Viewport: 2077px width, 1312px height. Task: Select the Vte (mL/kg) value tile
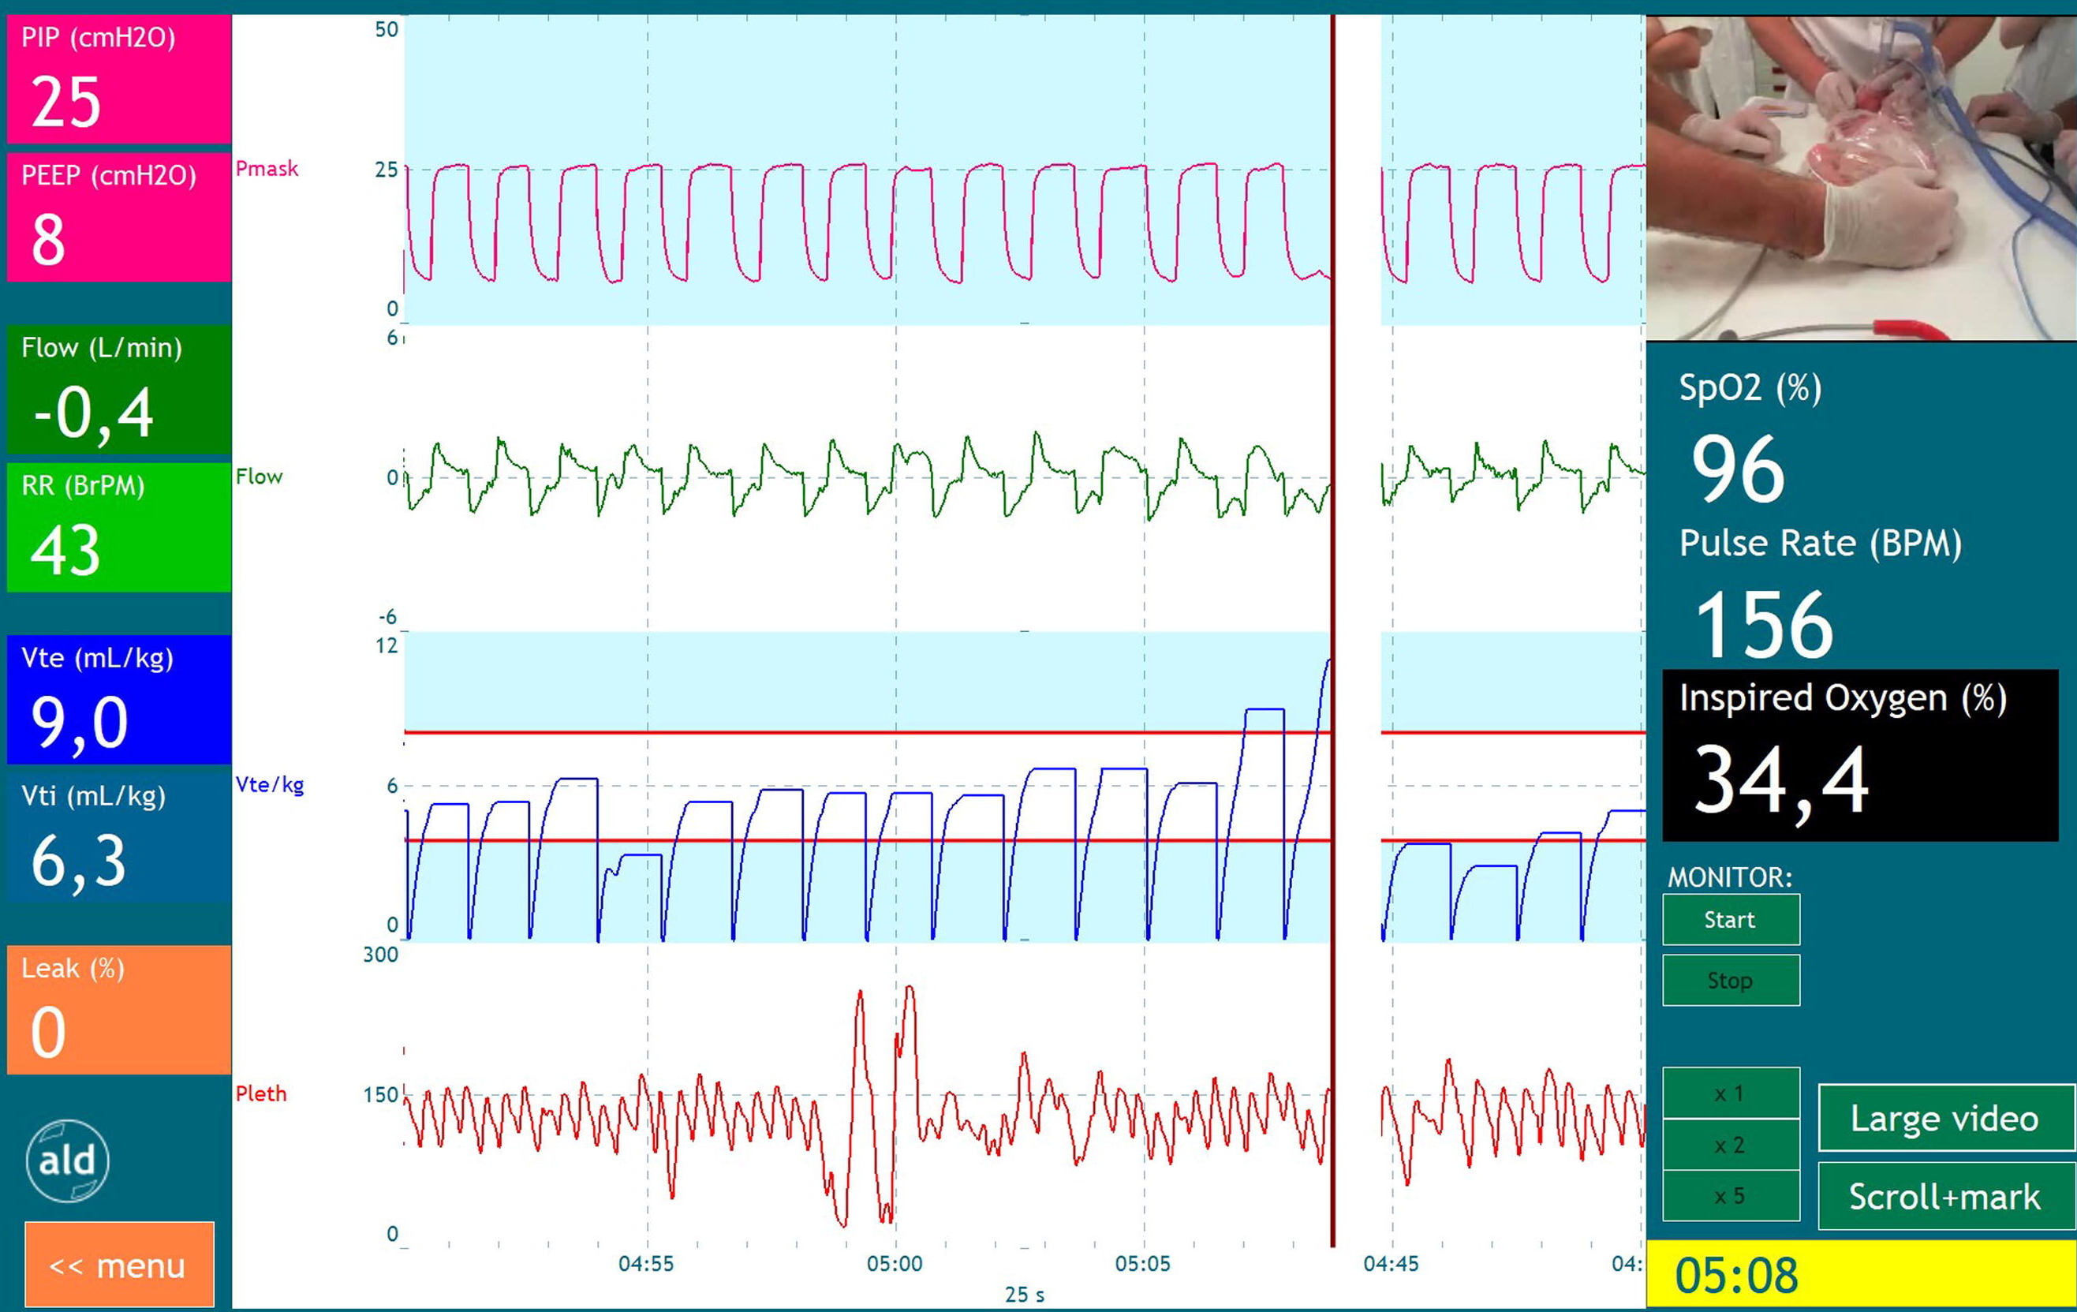119,700
